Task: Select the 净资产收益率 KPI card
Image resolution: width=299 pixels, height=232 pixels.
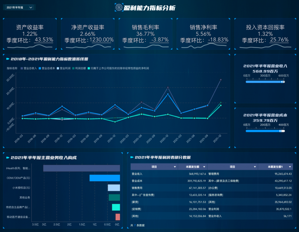Action: click(88, 34)
